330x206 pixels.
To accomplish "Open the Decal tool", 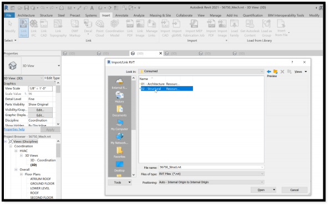I will click(88, 27).
